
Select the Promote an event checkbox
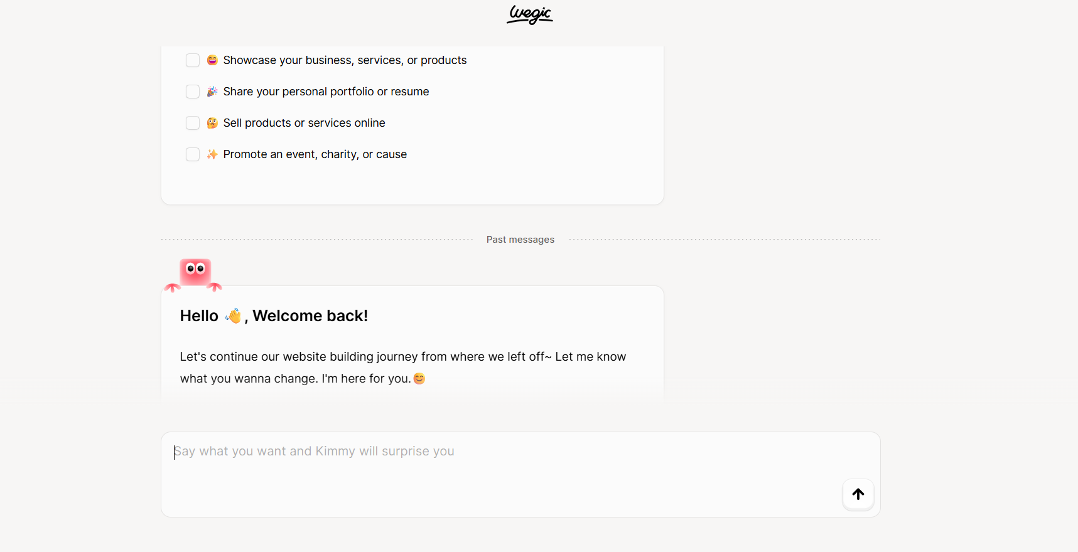pos(193,154)
